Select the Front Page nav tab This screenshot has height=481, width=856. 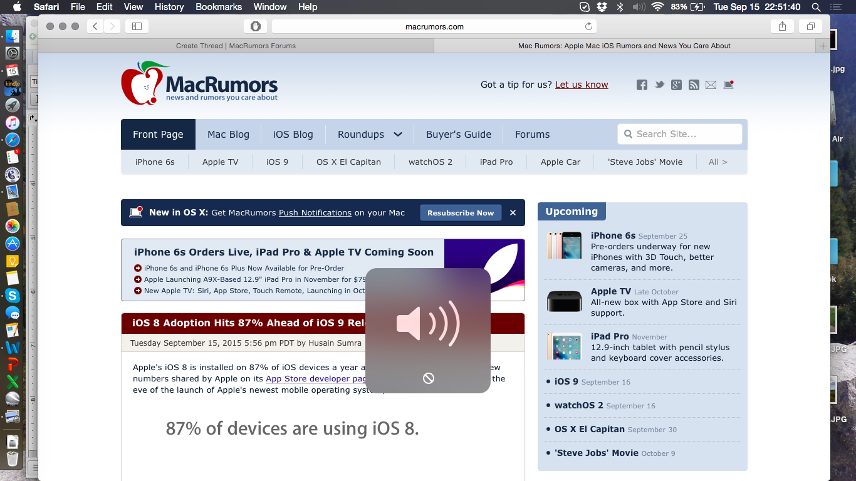click(158, 135)
